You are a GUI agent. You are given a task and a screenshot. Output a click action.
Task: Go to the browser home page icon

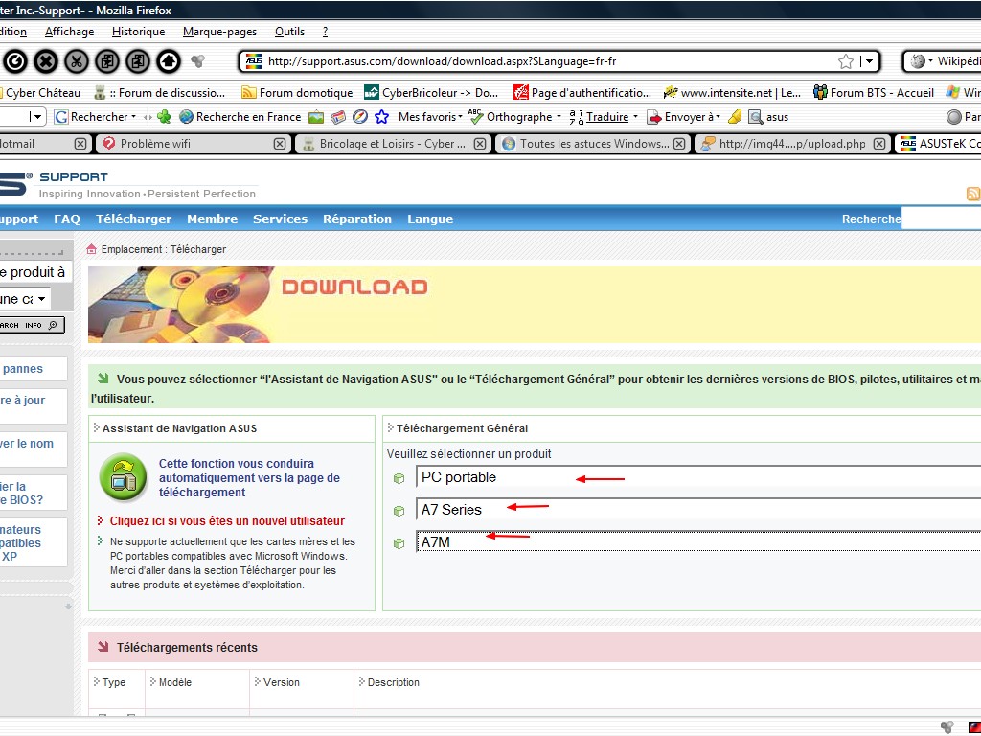coord(169,61)
